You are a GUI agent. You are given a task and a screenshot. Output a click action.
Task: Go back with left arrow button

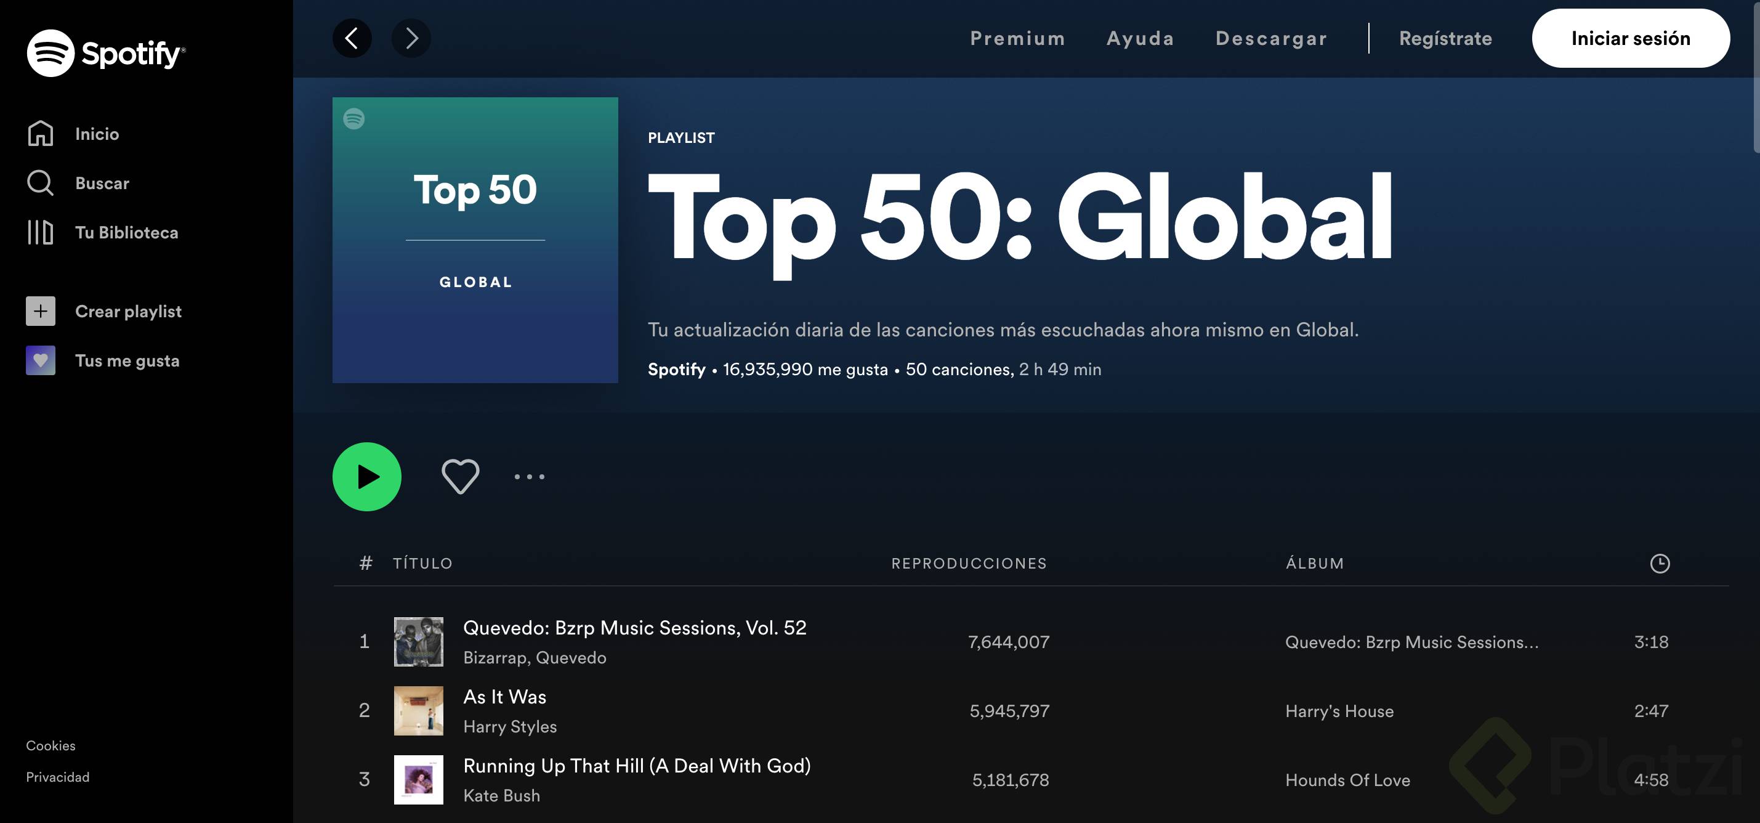[352, 38]
